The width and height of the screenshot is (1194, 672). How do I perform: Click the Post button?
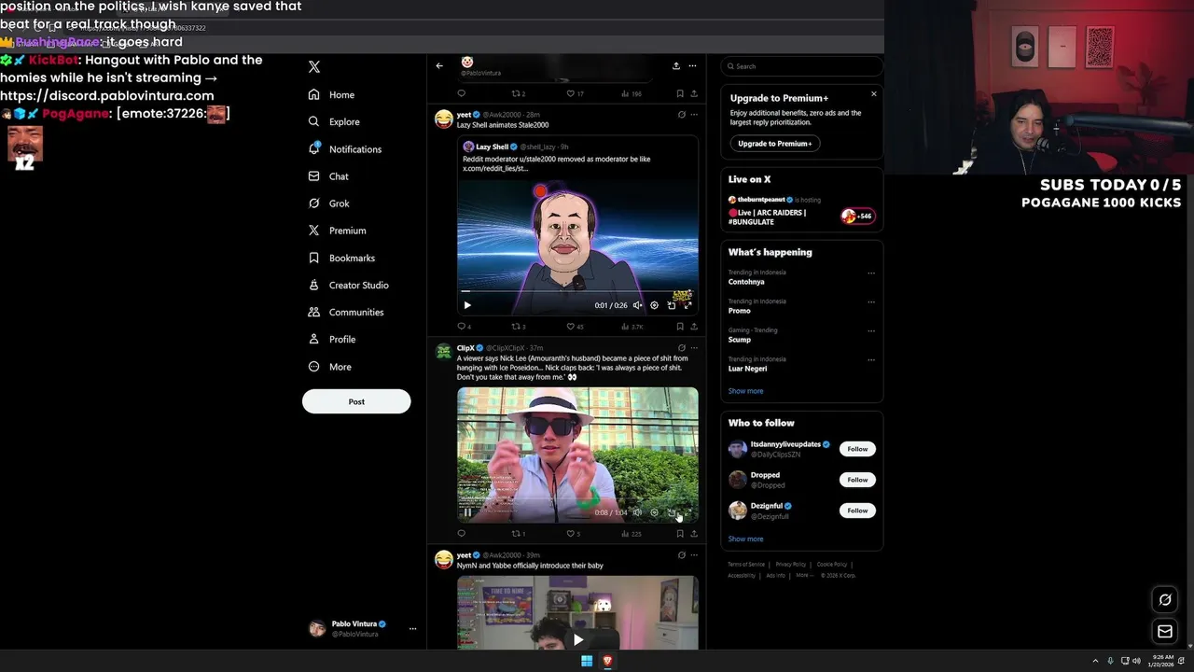[x=356, y=401]
